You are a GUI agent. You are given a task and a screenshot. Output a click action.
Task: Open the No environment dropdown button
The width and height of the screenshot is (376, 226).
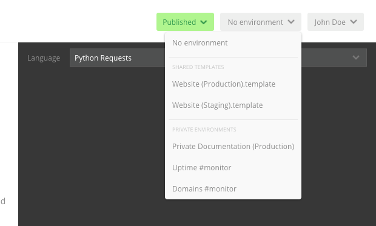coord(261,22)
